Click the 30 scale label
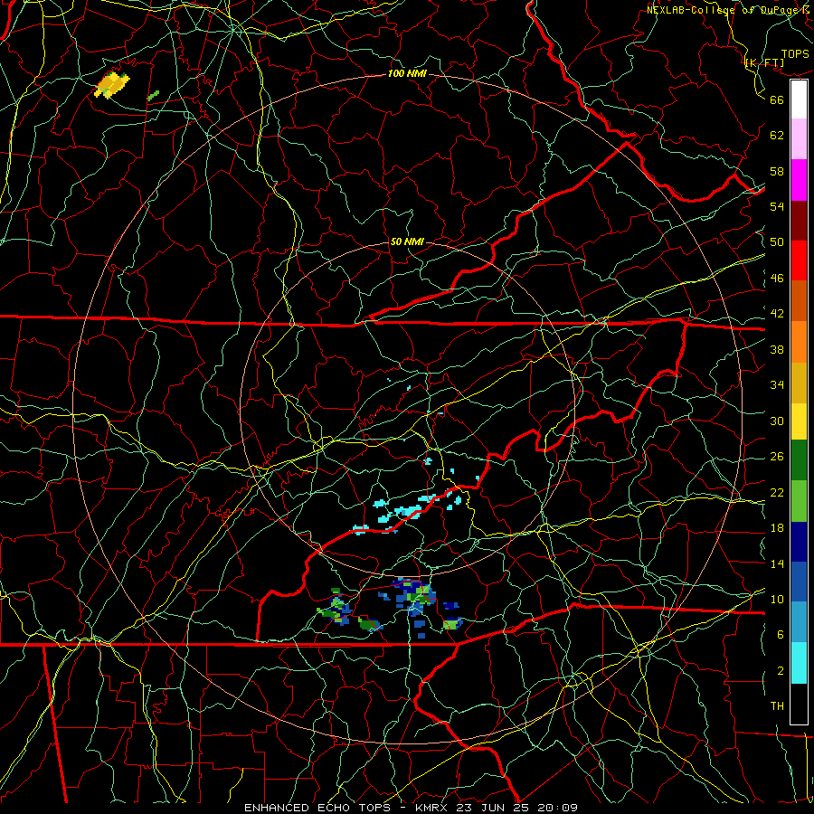The width and height of the screenshot is (814, 814). [777, 421]
